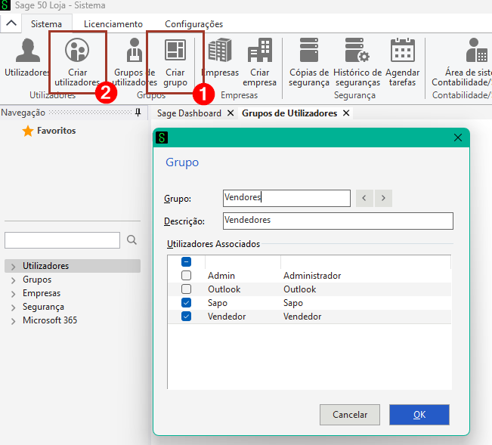Uncheck the Vendedor user checkbox
Screen dimensions: 492x445
[186, 316]
